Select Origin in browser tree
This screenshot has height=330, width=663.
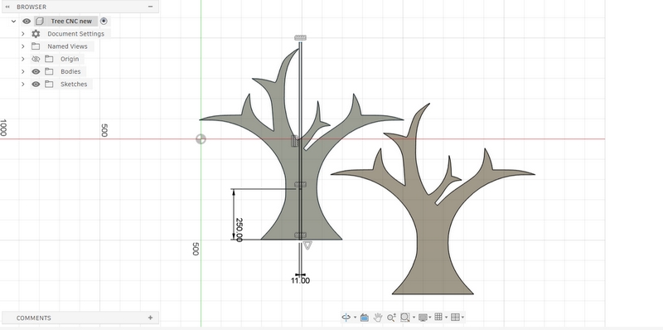pyautogui.click(x=70, y=59)
